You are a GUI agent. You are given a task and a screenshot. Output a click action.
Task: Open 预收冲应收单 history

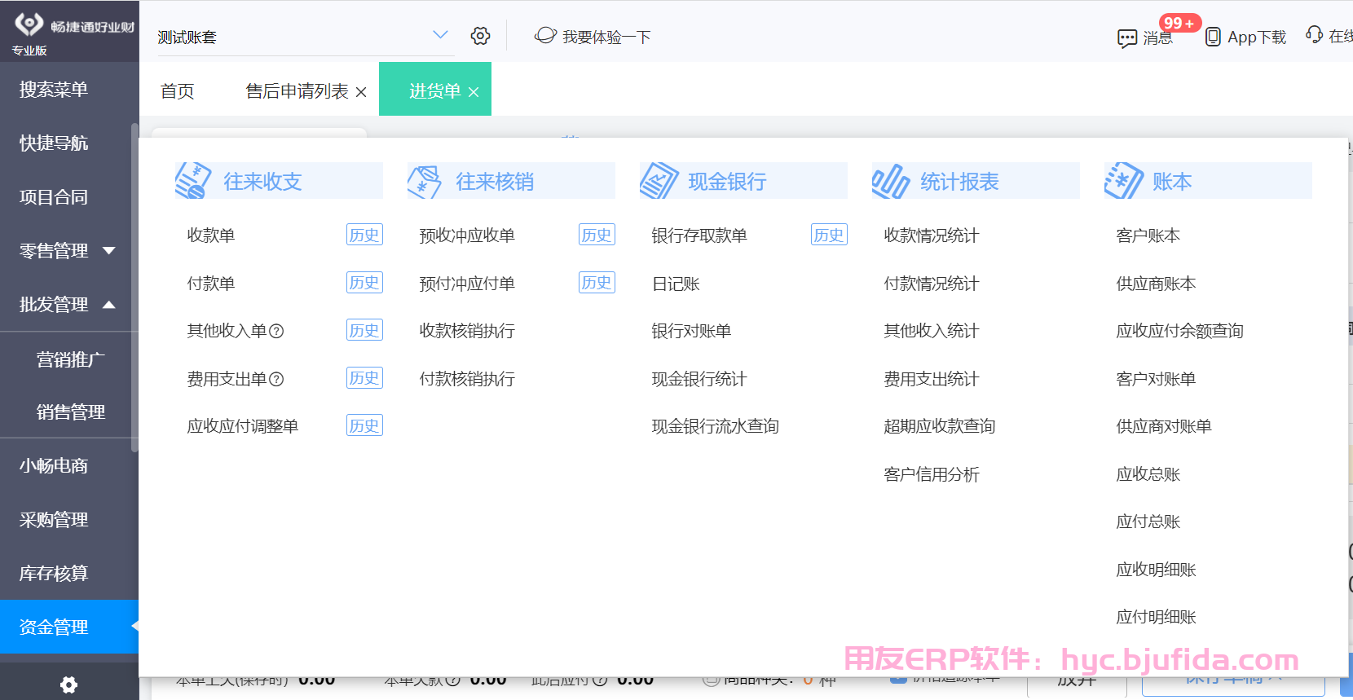pos(597,235)
